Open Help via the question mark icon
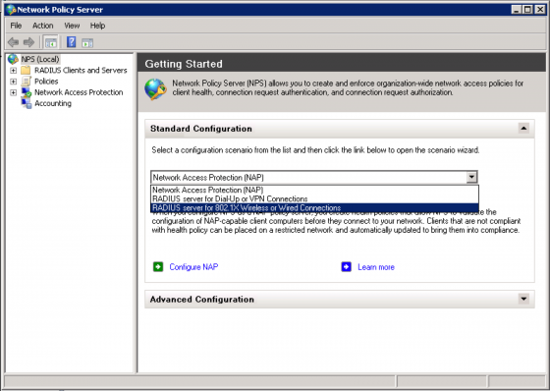 [x=71, y=42]
